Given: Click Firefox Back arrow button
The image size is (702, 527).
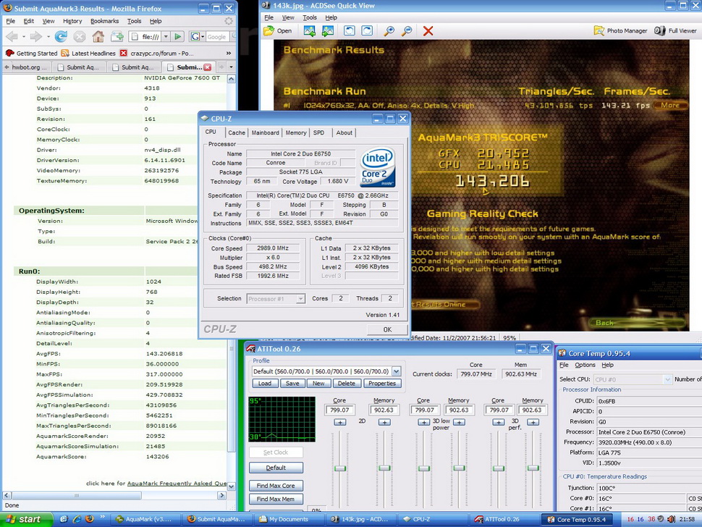Looking at the screenshot, I should (12, 37).
